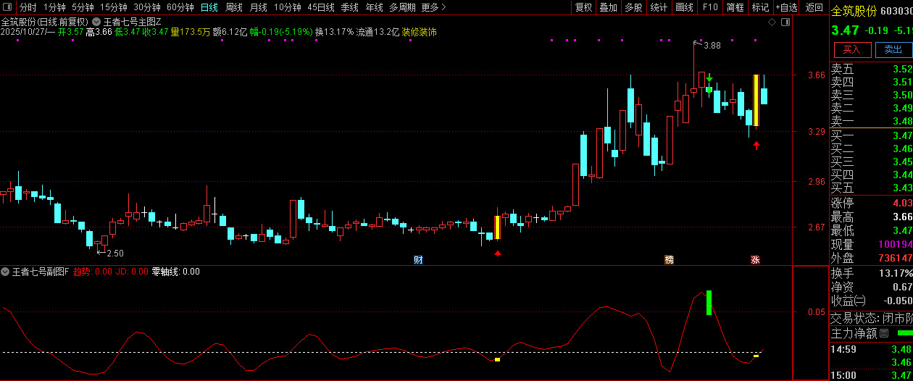
Task: Click the blue 卖出 sell button
Action: pos(893,49)
